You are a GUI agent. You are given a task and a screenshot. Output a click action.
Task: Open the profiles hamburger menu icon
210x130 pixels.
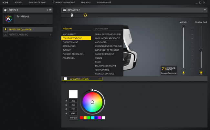[x=50, y=10]
